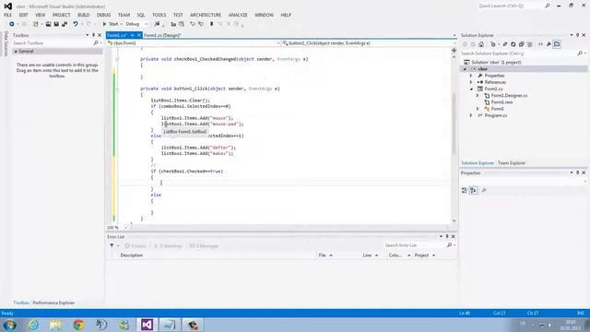The height and width of the screenshot is (332, 590).
Task: Select Solution 'cbox' root item
Action: [x=496, y=62]
